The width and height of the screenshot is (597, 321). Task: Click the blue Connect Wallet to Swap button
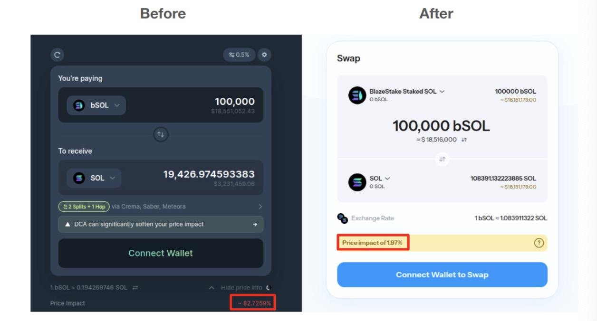tap(442, 275)
